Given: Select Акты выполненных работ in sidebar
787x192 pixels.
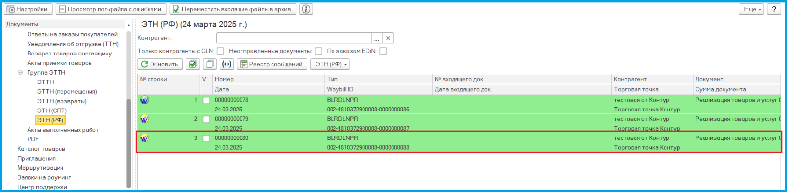Looking at the screenshot, I should tap(63, 130).
